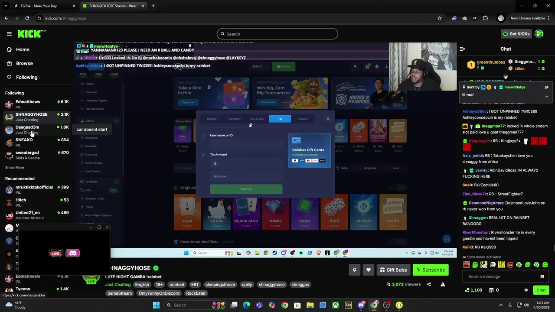Open Snapchat from taskbar
The width and height of the screenshot is (555, 312).
pos(399,305)
